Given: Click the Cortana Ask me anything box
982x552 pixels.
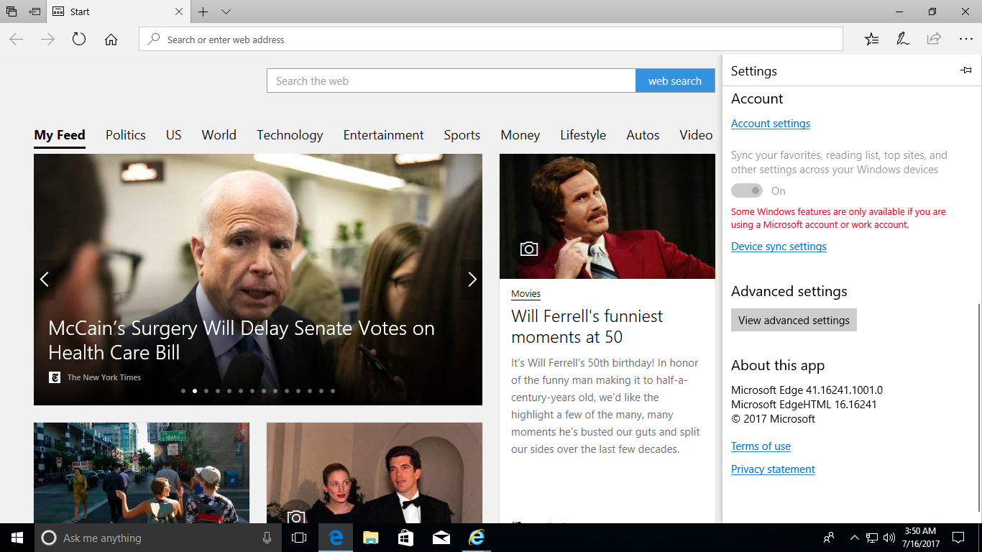Looking at the screenshot, I should click(x=157, y=538).
